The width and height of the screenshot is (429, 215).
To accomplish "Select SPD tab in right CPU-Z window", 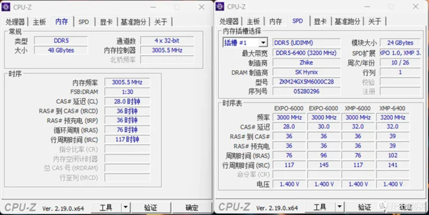I will pyautogui.click(x=298, y=21).
